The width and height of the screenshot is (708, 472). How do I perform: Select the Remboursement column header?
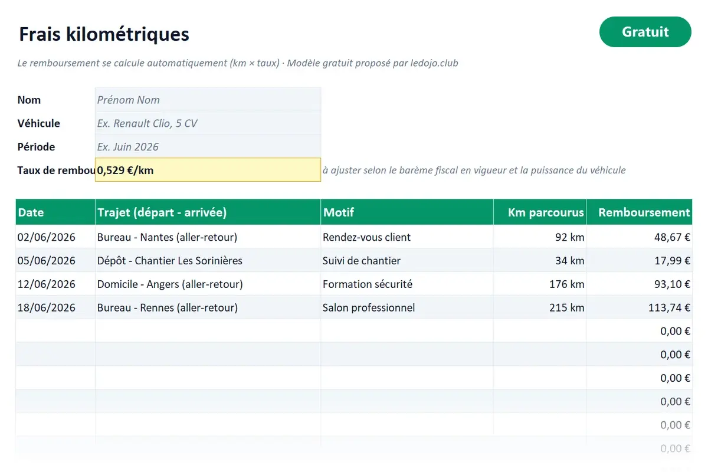[x=639, y=212]
